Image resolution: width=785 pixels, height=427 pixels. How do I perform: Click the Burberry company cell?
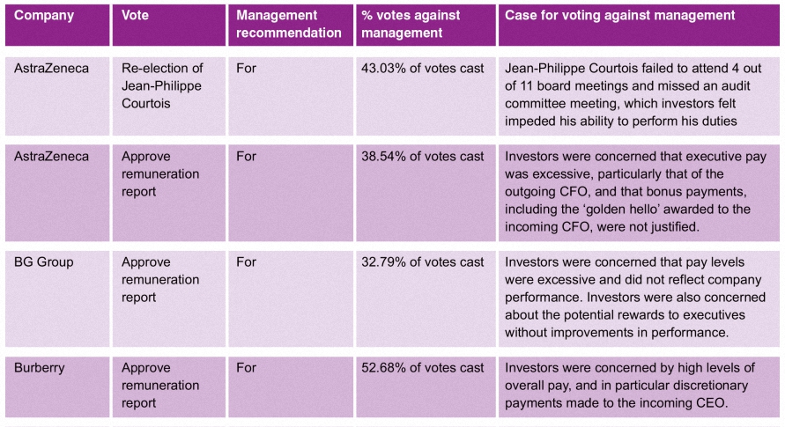coord(57,387)
